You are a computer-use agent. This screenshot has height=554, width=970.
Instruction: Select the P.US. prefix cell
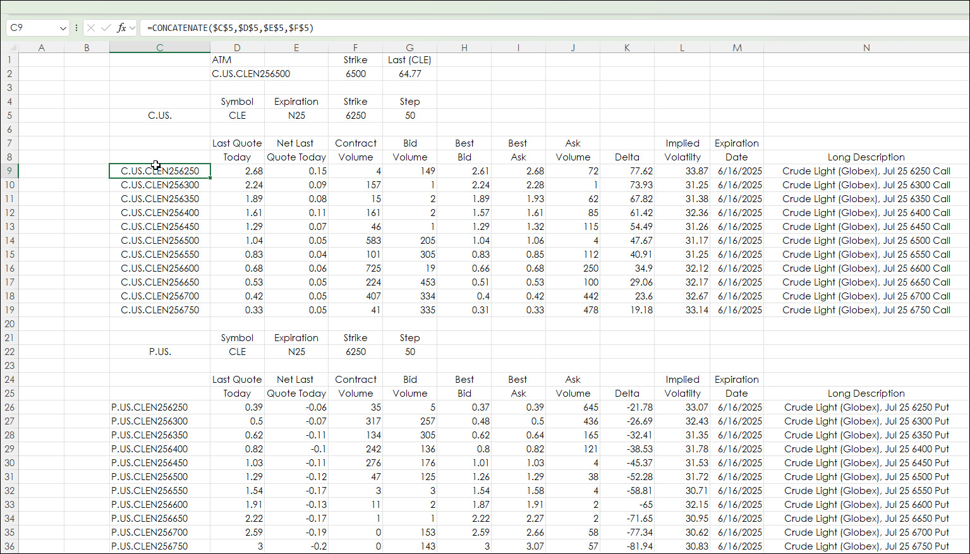pyautogui.click(x=160, y=352)
